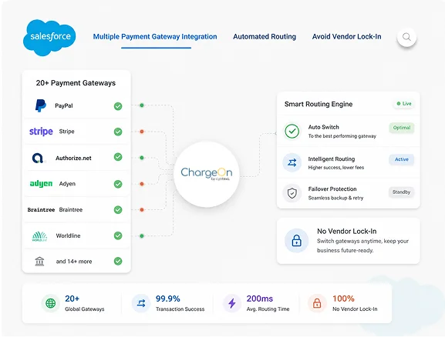Click the Braintree wordmark logo
Screen dimensions: 445x337
[x=41, y=210]
